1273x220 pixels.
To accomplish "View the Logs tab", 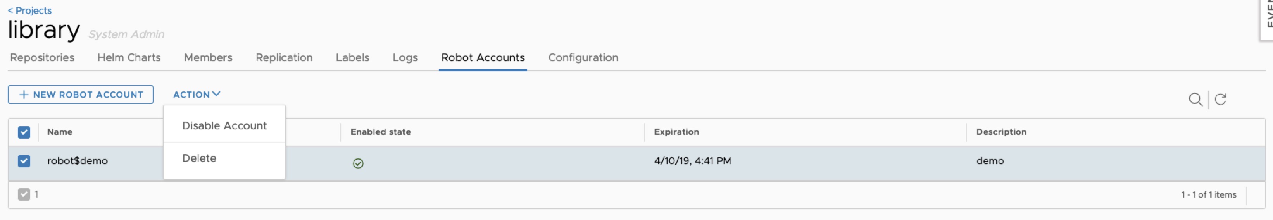I will point(405,58).
